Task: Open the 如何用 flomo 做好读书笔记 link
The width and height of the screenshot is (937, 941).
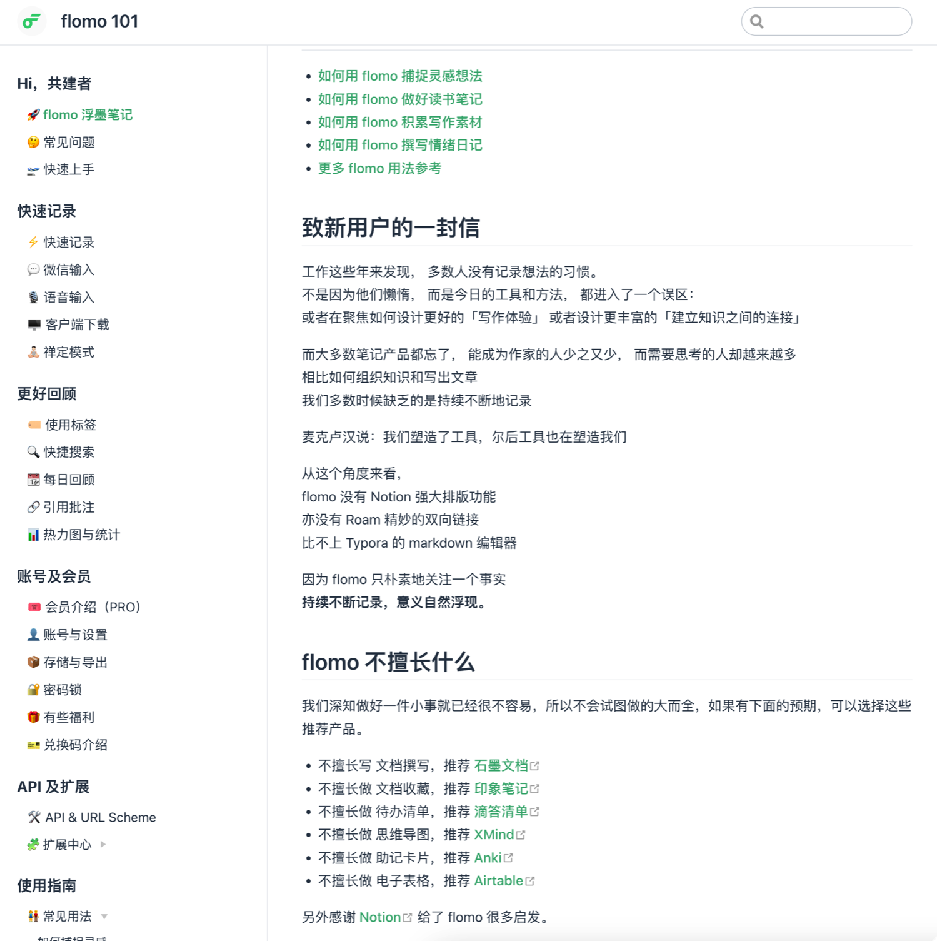Action: 400,99
